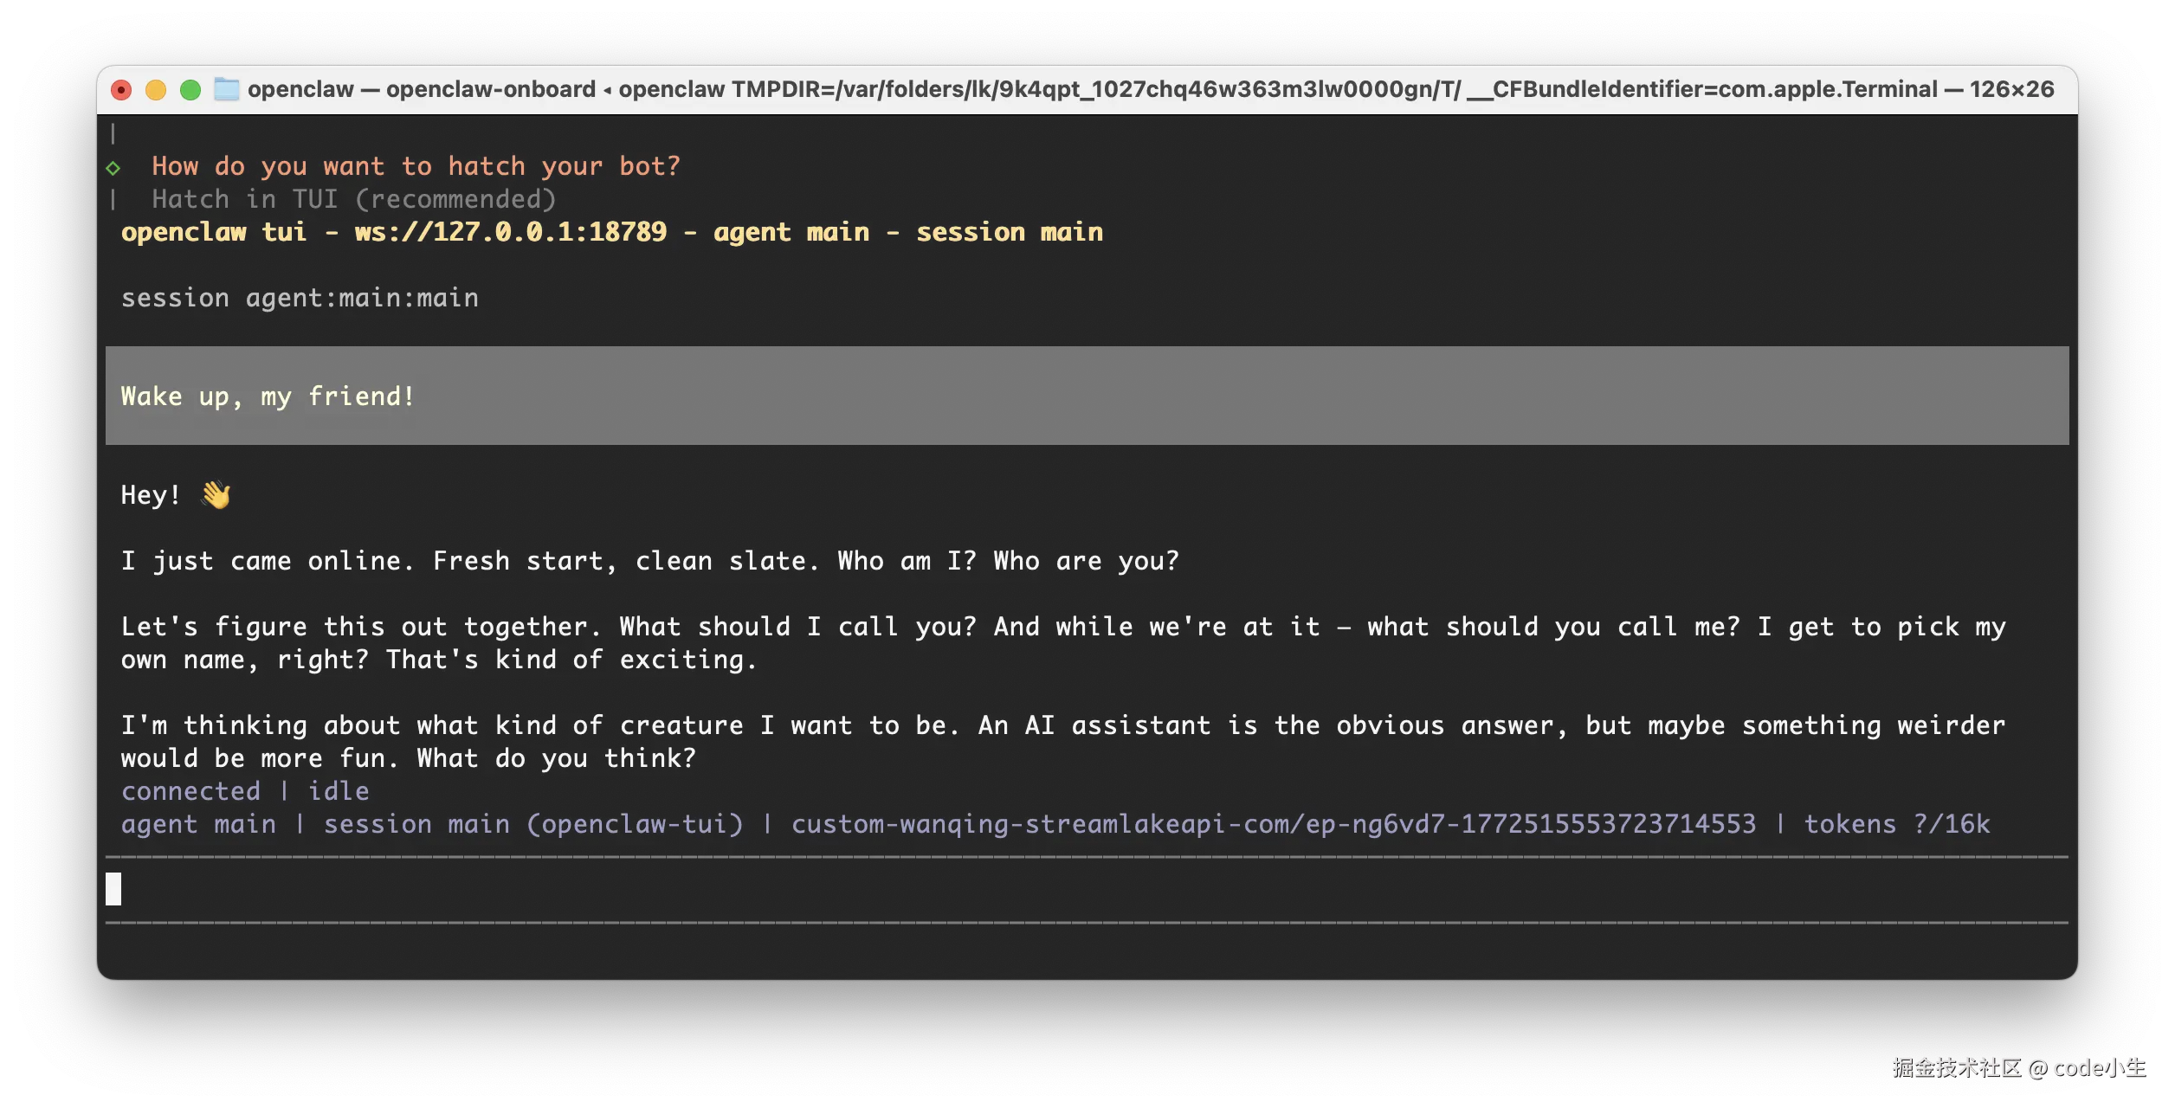
Task: Click the green diamond prompt marker
Action: (x=113, y=167)
